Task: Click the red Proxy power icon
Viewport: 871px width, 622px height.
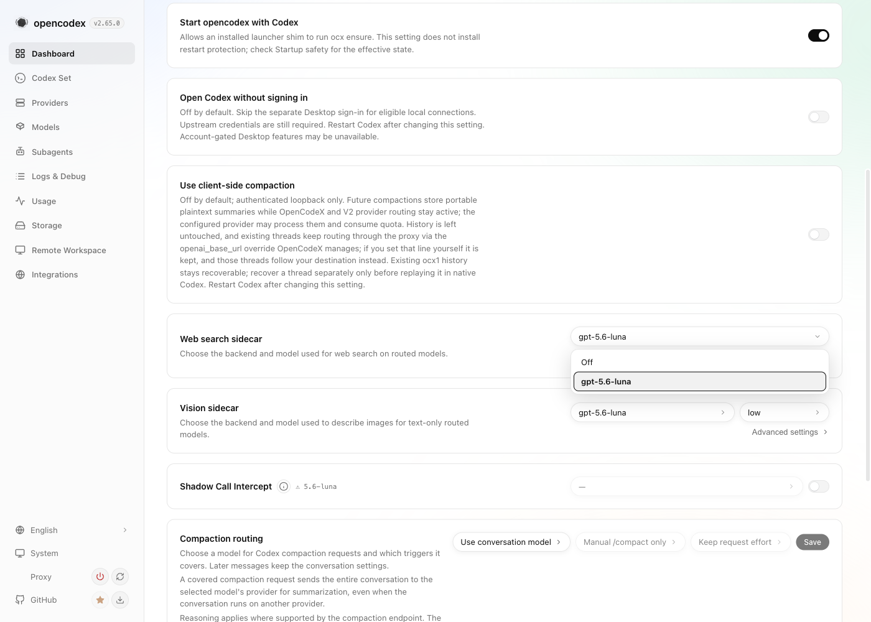Action: (100, 577)
